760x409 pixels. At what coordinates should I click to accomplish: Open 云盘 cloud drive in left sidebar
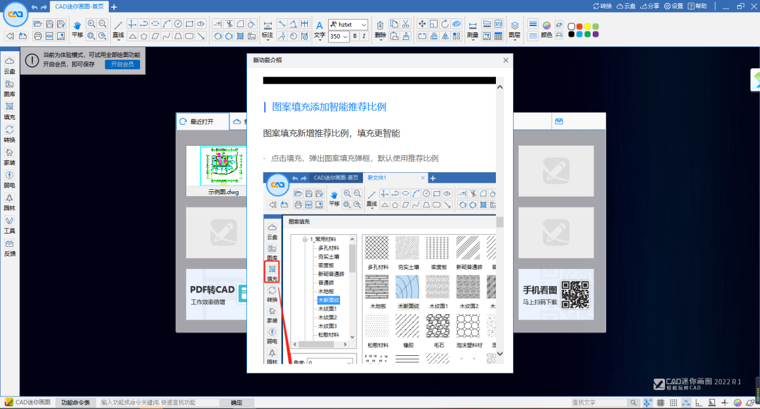(x=9, y=64)
